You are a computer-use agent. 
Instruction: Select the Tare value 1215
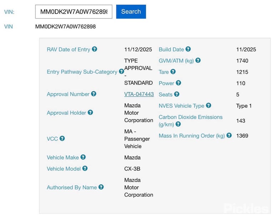click(x=242, y=72)
